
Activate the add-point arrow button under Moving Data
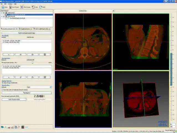point(9,77)
